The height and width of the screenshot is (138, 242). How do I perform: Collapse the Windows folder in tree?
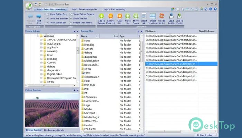coord(37,36)
